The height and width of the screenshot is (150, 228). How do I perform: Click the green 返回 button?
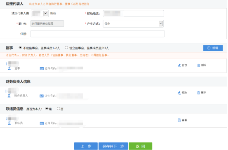141,146
